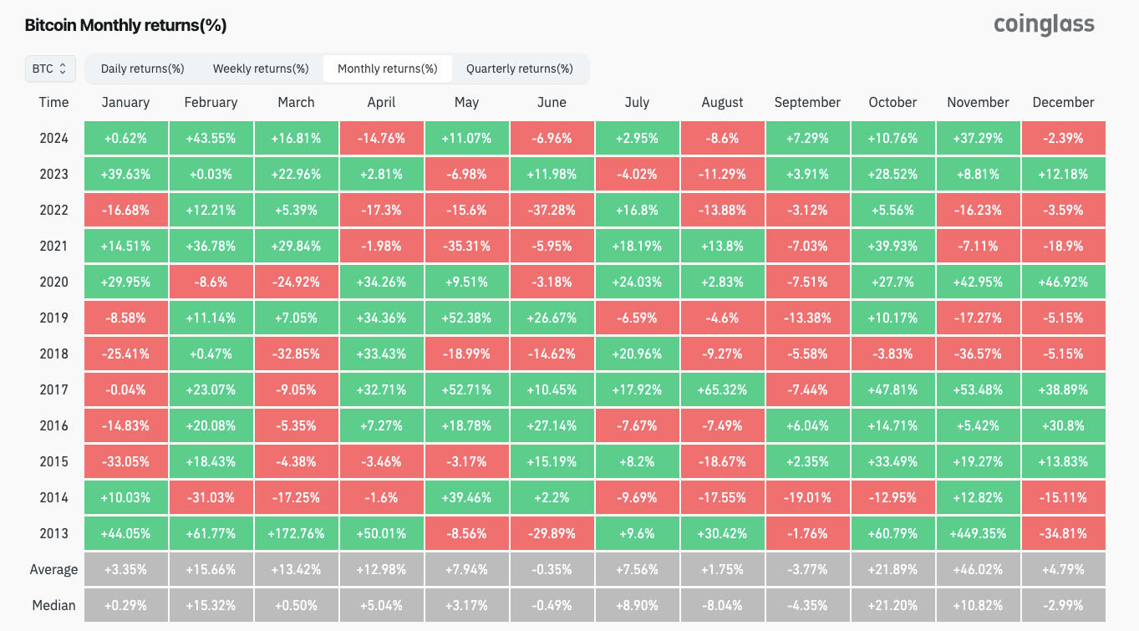
Task: Click the November 2013 +449.35% cell
Action: [978, 533]
